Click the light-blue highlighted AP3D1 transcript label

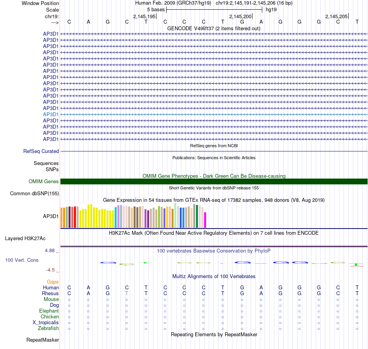click(51, 114)
